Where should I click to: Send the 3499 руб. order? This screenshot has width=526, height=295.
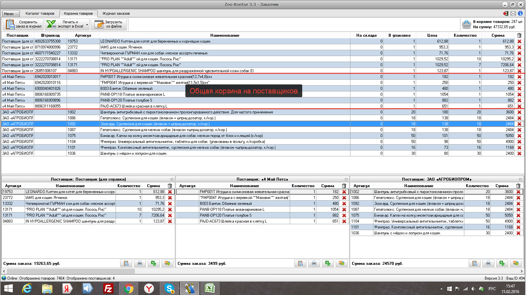[342, 263]
